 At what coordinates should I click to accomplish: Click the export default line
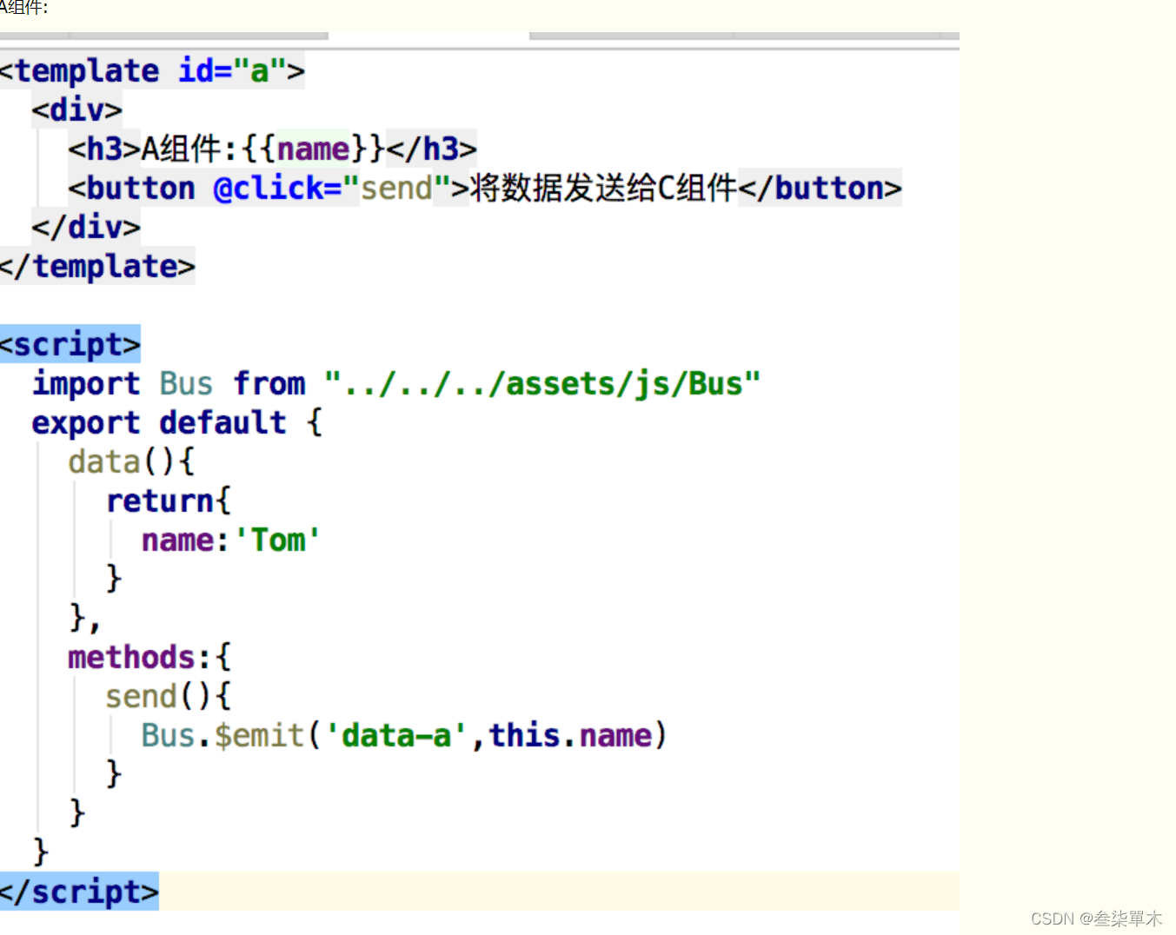click(x=177, y=422)
